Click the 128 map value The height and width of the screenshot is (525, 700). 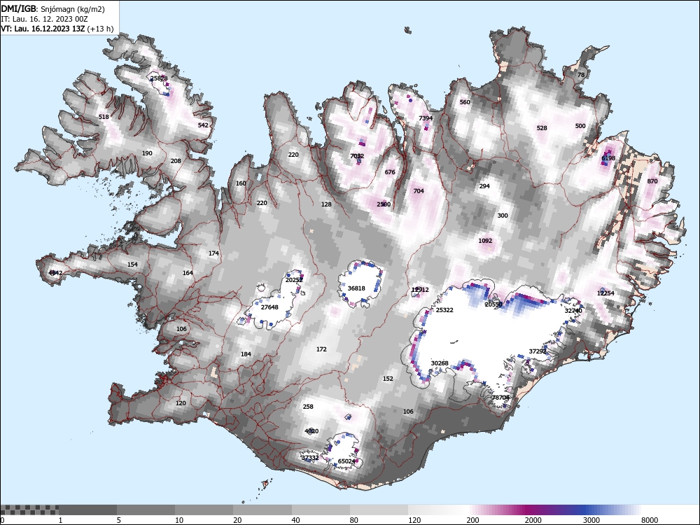(326, 204)
